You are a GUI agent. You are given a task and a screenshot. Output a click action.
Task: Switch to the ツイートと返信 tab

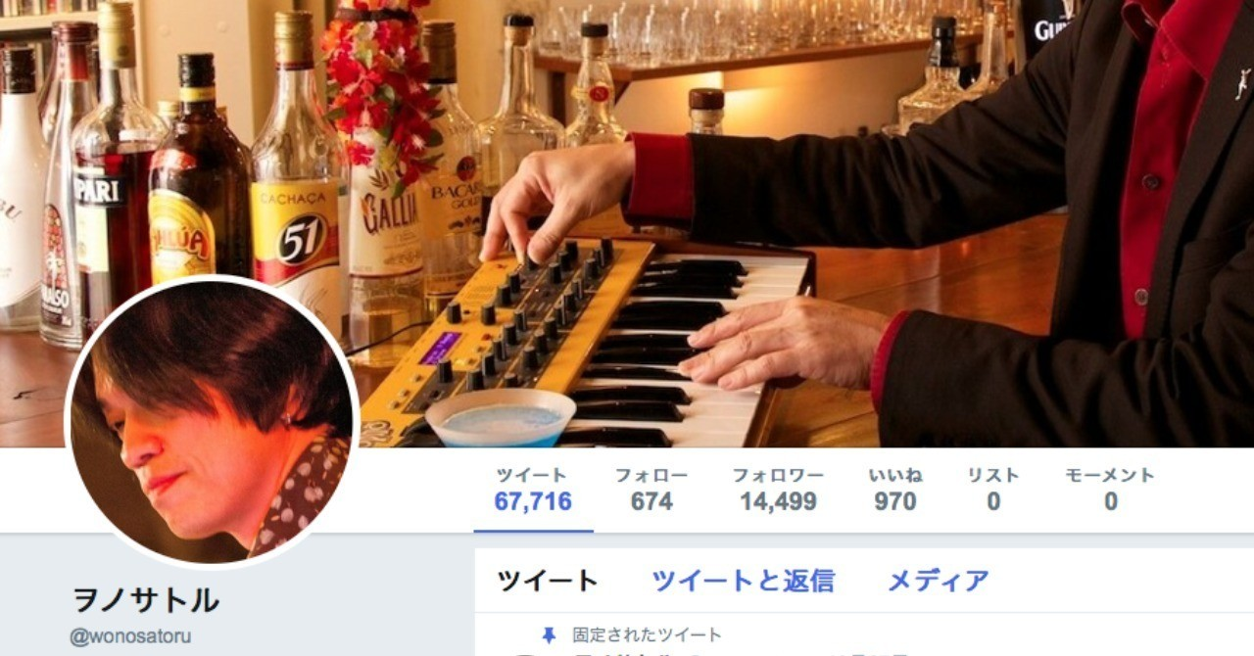tap(743, 581)
